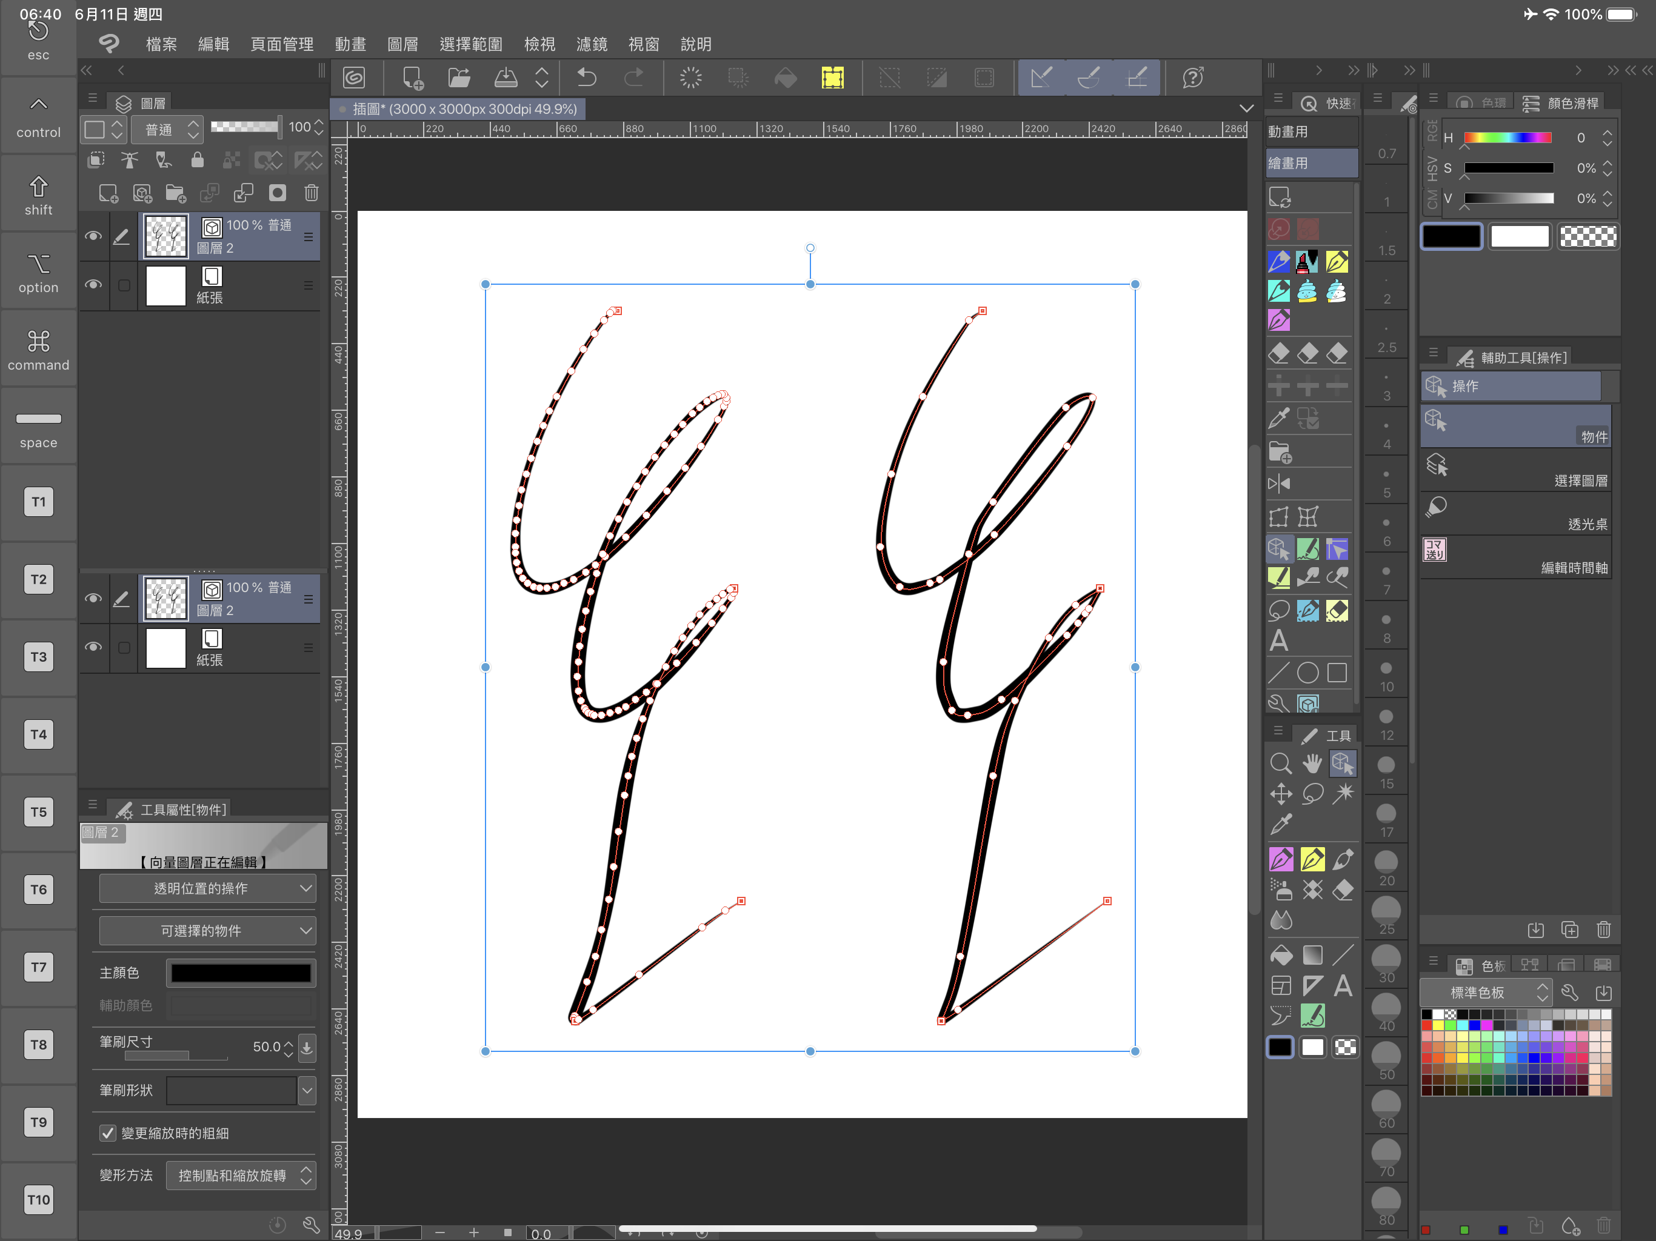Screen dimensions: 1656x1241
Task: Open the 選擇範圍 menu
Action: (471, 44)
